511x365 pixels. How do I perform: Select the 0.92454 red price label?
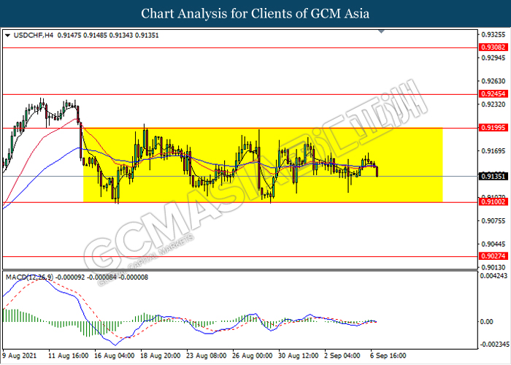click(493, 94)
